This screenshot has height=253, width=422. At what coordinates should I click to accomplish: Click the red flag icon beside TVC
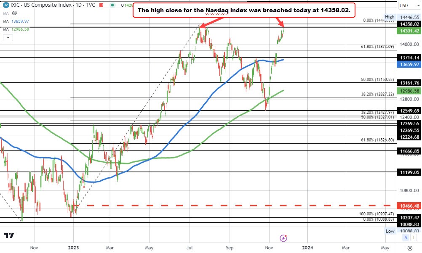click(101, 5)
